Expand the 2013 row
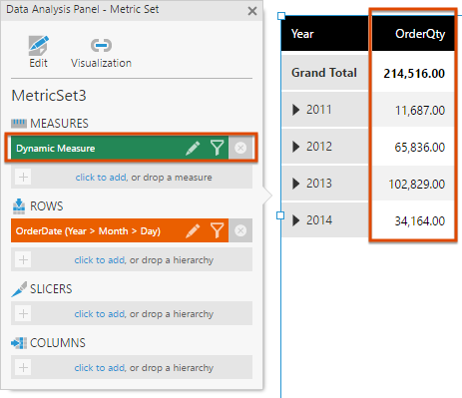Image resolution: width=462 pixels, height=398 pixels. click(x=296, y=184)
